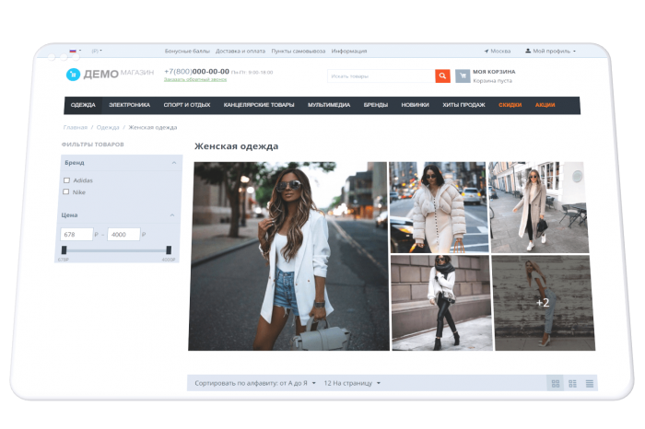Open the Мультимедиа menu
645x429 pixels.
coord(329,105)
